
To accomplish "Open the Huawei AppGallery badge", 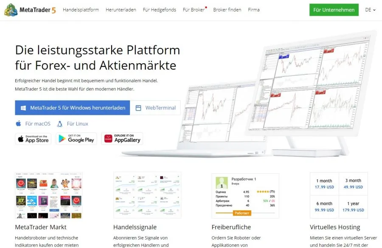I will coord(122,139).
